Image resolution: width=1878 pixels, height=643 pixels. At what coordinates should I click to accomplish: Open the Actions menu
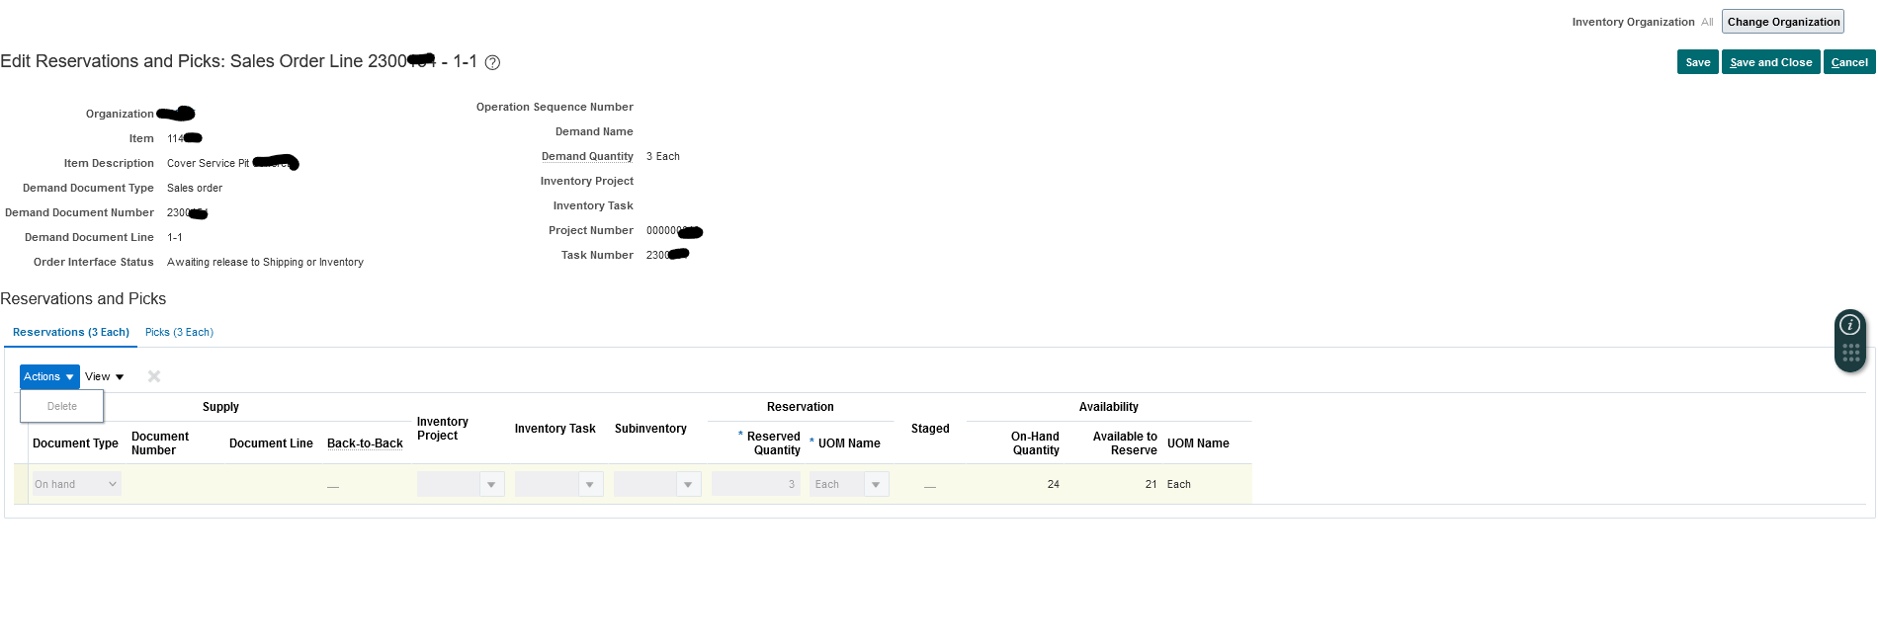pos(49,376)
